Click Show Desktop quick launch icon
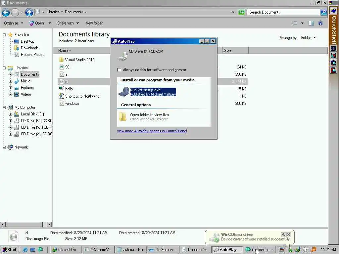 33,250
